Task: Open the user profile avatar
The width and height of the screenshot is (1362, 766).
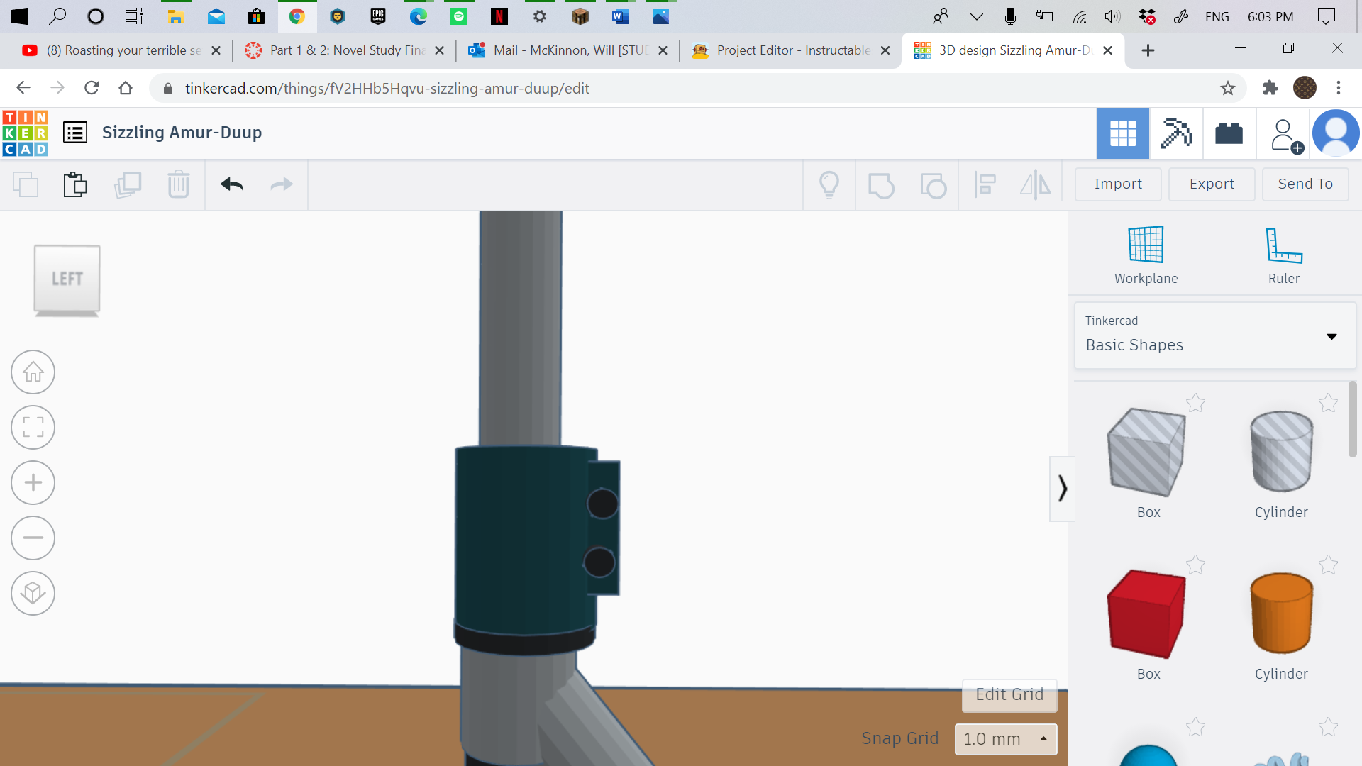Action: 1336,133
